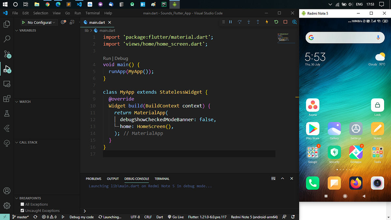Open the Flutter widget inspector magnifier icon
This screenshot has height=220, width=391.
[x=294, y=22]
